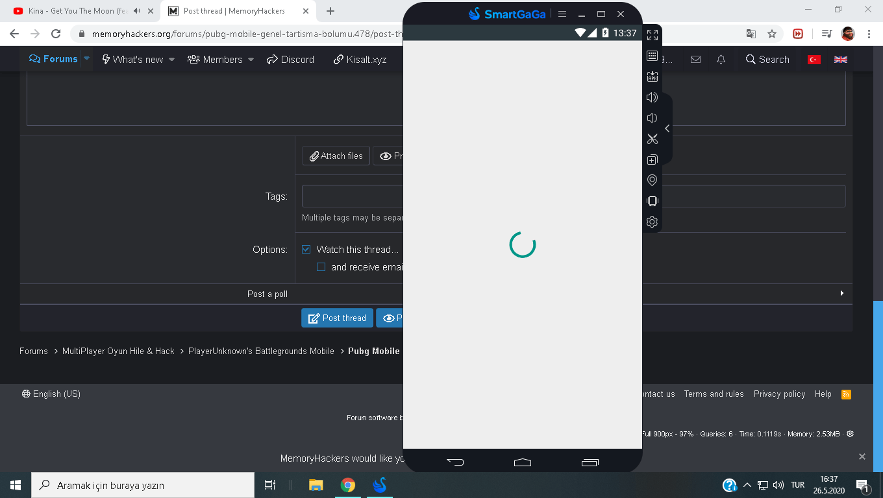Open the location pin tool in SmartGaGa
The height and width of the screenshot is (498, 883).
pyautogui.click(x=653, y=180)
